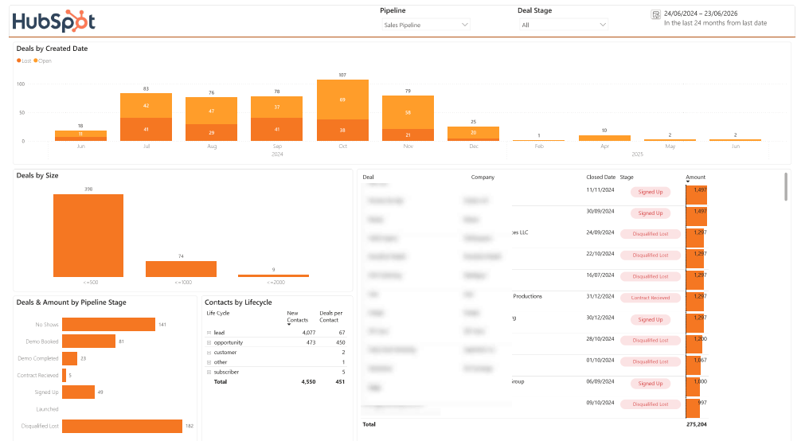The width and height of the screenshot is (805, 441).
Task: Select the Lost legend marker
Action: pyautogui.click(x=19, y=60)
